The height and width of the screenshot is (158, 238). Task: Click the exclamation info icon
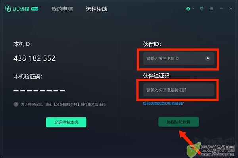pyautogui.click(x=16, y=104)
